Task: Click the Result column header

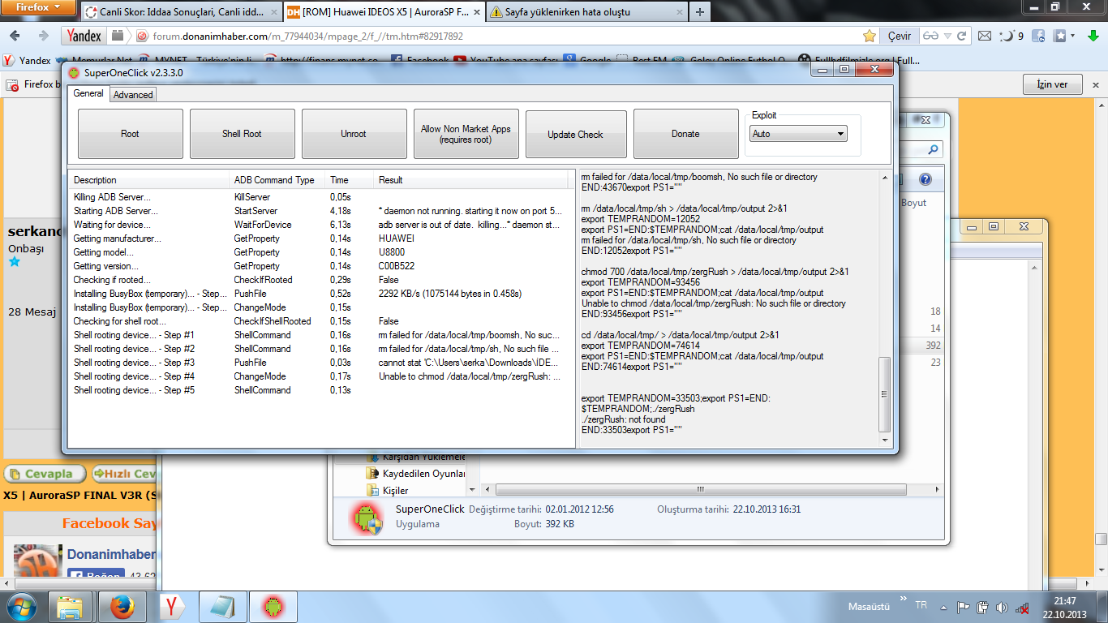Action: (471, 180)
